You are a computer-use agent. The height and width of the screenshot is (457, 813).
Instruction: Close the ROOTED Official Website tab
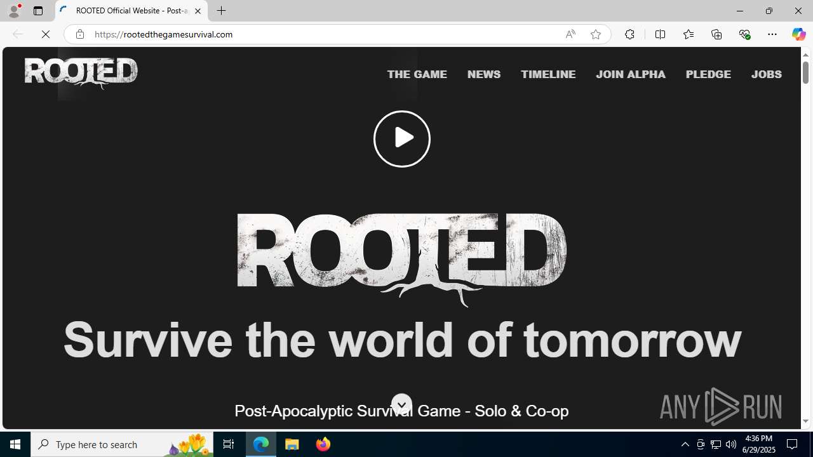click(x=198, y=11)
